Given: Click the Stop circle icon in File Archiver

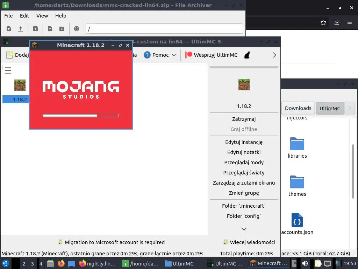Looking at the screenshot, I should click(x=77, y=29).
